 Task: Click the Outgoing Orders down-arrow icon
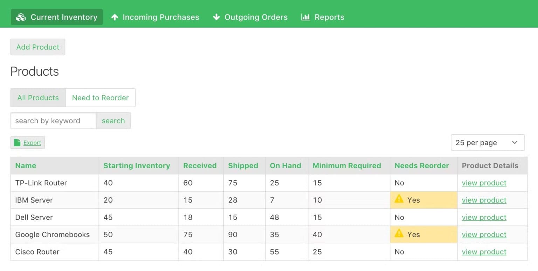coord(216,17)
